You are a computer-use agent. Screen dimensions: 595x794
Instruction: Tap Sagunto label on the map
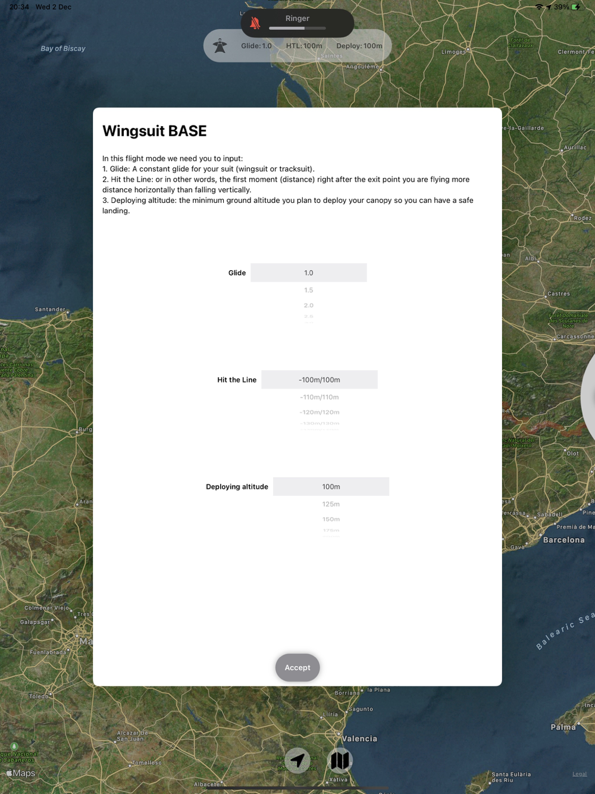361,709
